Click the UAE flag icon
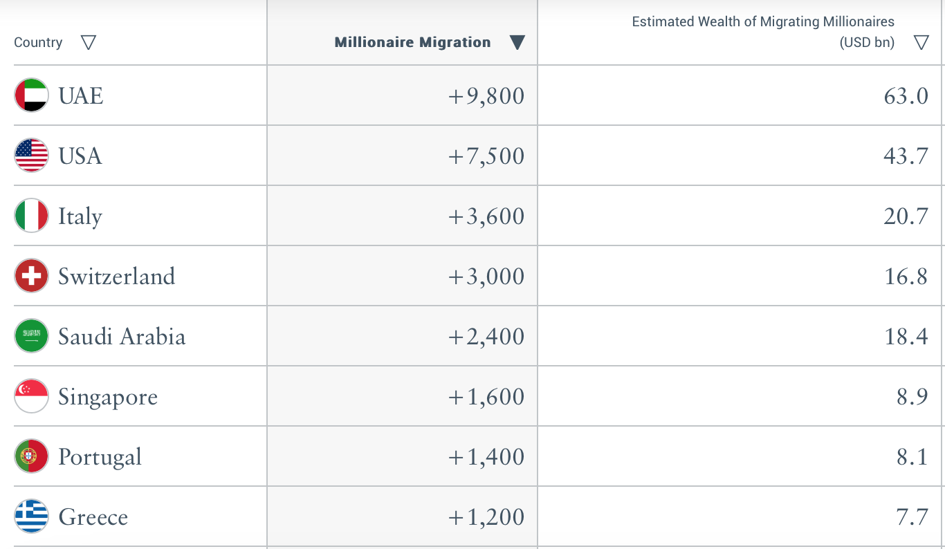Screen dimensions: 945x549 [31, 95]
